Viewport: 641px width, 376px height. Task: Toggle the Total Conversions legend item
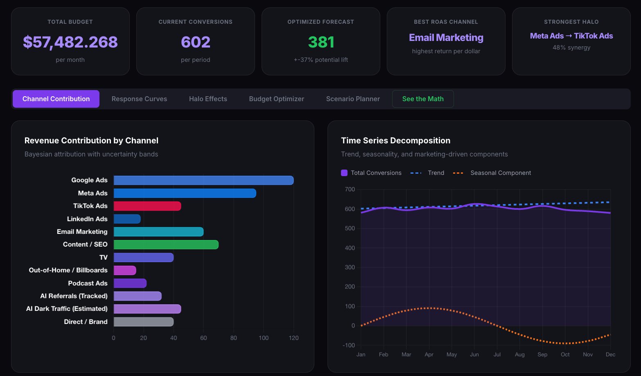coord(371,173)
